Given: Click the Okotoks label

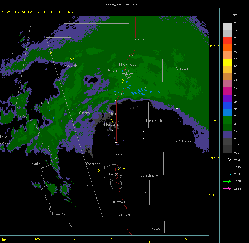Looking at the screenshot, I should [x=119, y=202].
